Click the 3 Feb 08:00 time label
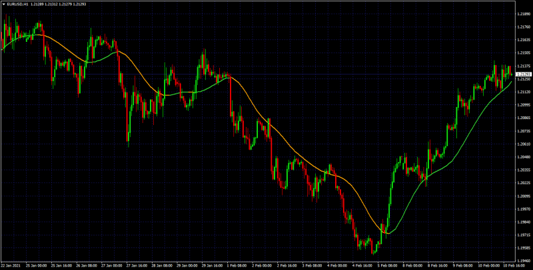The image size is (533, 270). pos(312,265)
